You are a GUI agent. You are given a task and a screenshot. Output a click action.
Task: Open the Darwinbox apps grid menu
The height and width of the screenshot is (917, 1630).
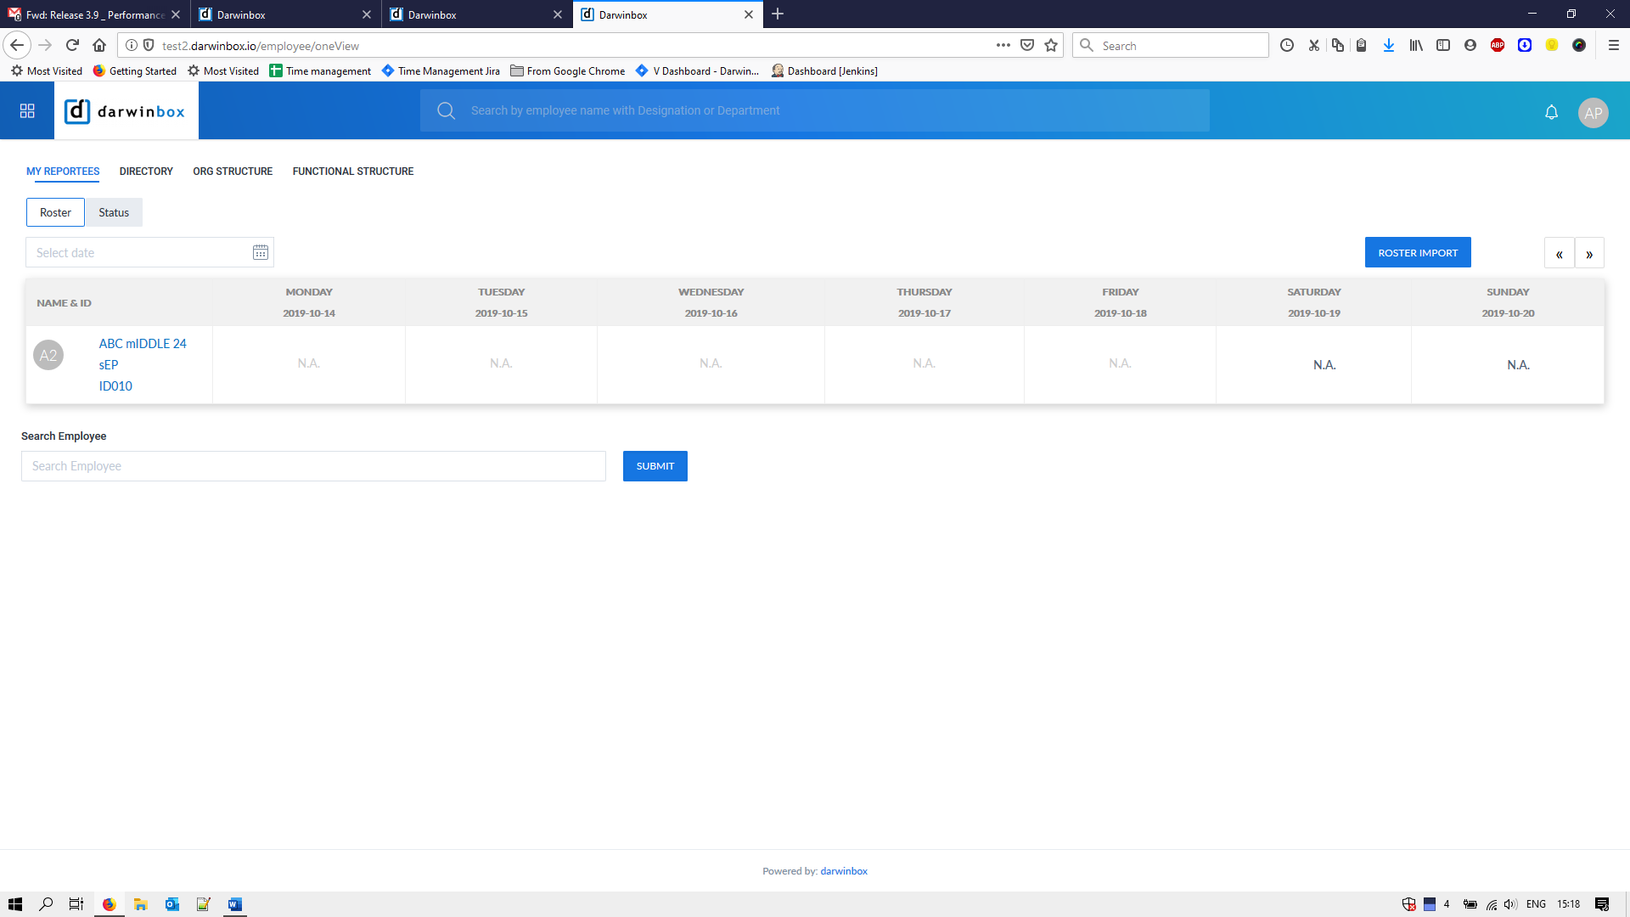(x=27, y=111)
